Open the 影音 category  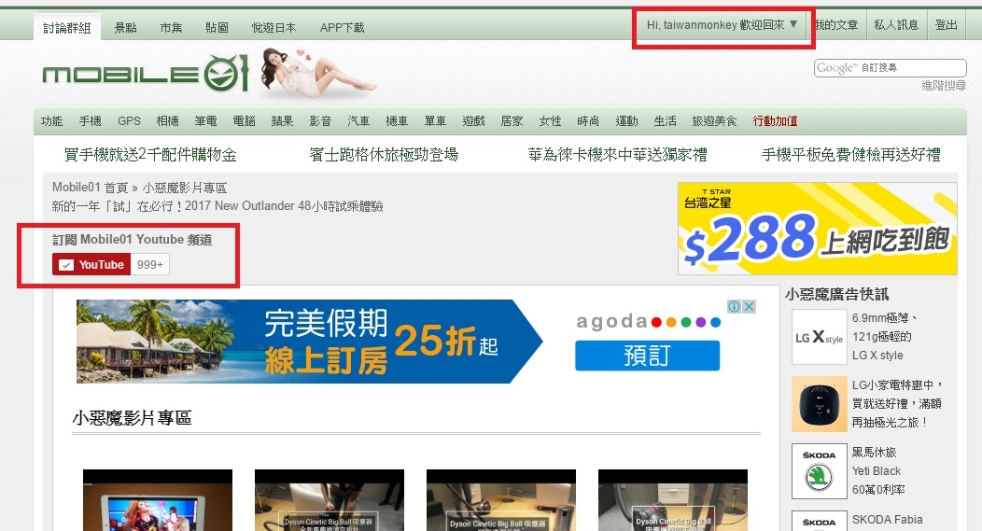click(x=320, y=121)
